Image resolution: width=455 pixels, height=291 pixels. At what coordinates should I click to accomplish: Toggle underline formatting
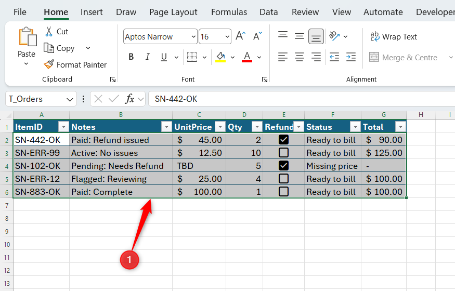[164, 57]
